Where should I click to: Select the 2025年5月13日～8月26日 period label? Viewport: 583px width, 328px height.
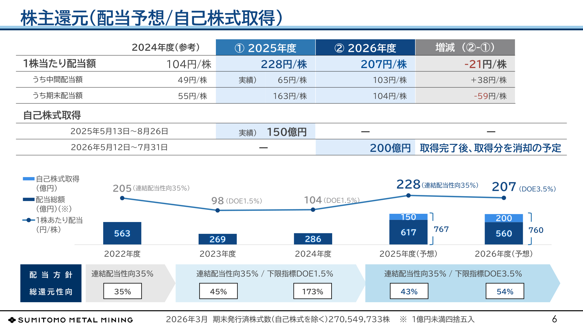coord(119,131)
